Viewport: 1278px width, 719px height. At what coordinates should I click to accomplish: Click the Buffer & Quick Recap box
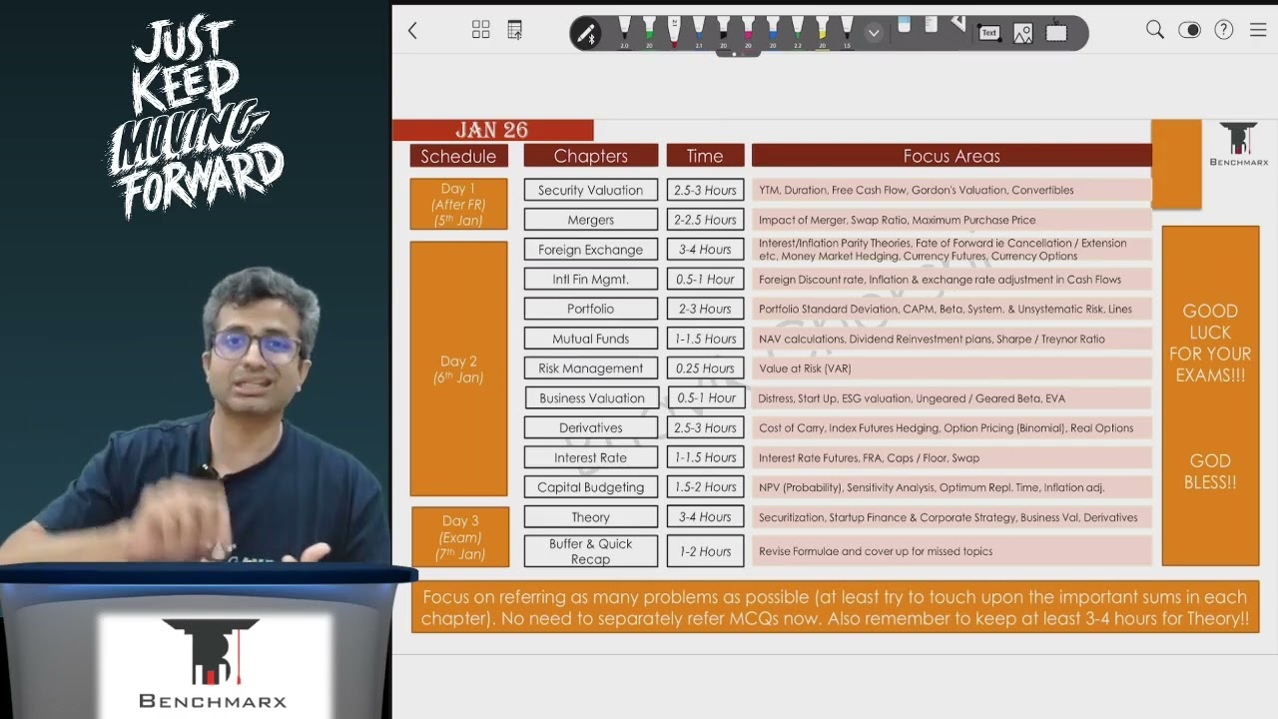coord(591,551)
